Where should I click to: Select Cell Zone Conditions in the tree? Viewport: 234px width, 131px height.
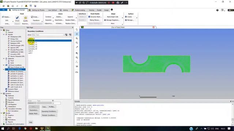15,65
